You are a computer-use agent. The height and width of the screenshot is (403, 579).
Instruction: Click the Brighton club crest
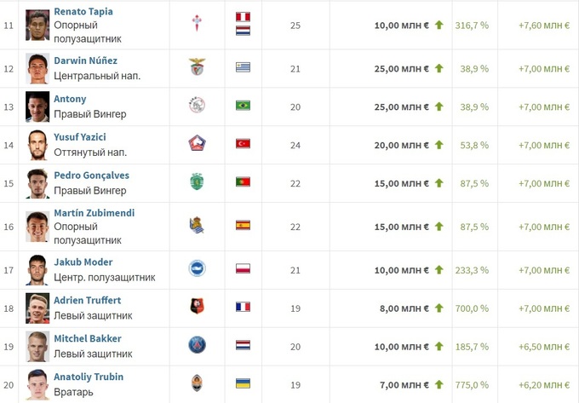[197, 269]
